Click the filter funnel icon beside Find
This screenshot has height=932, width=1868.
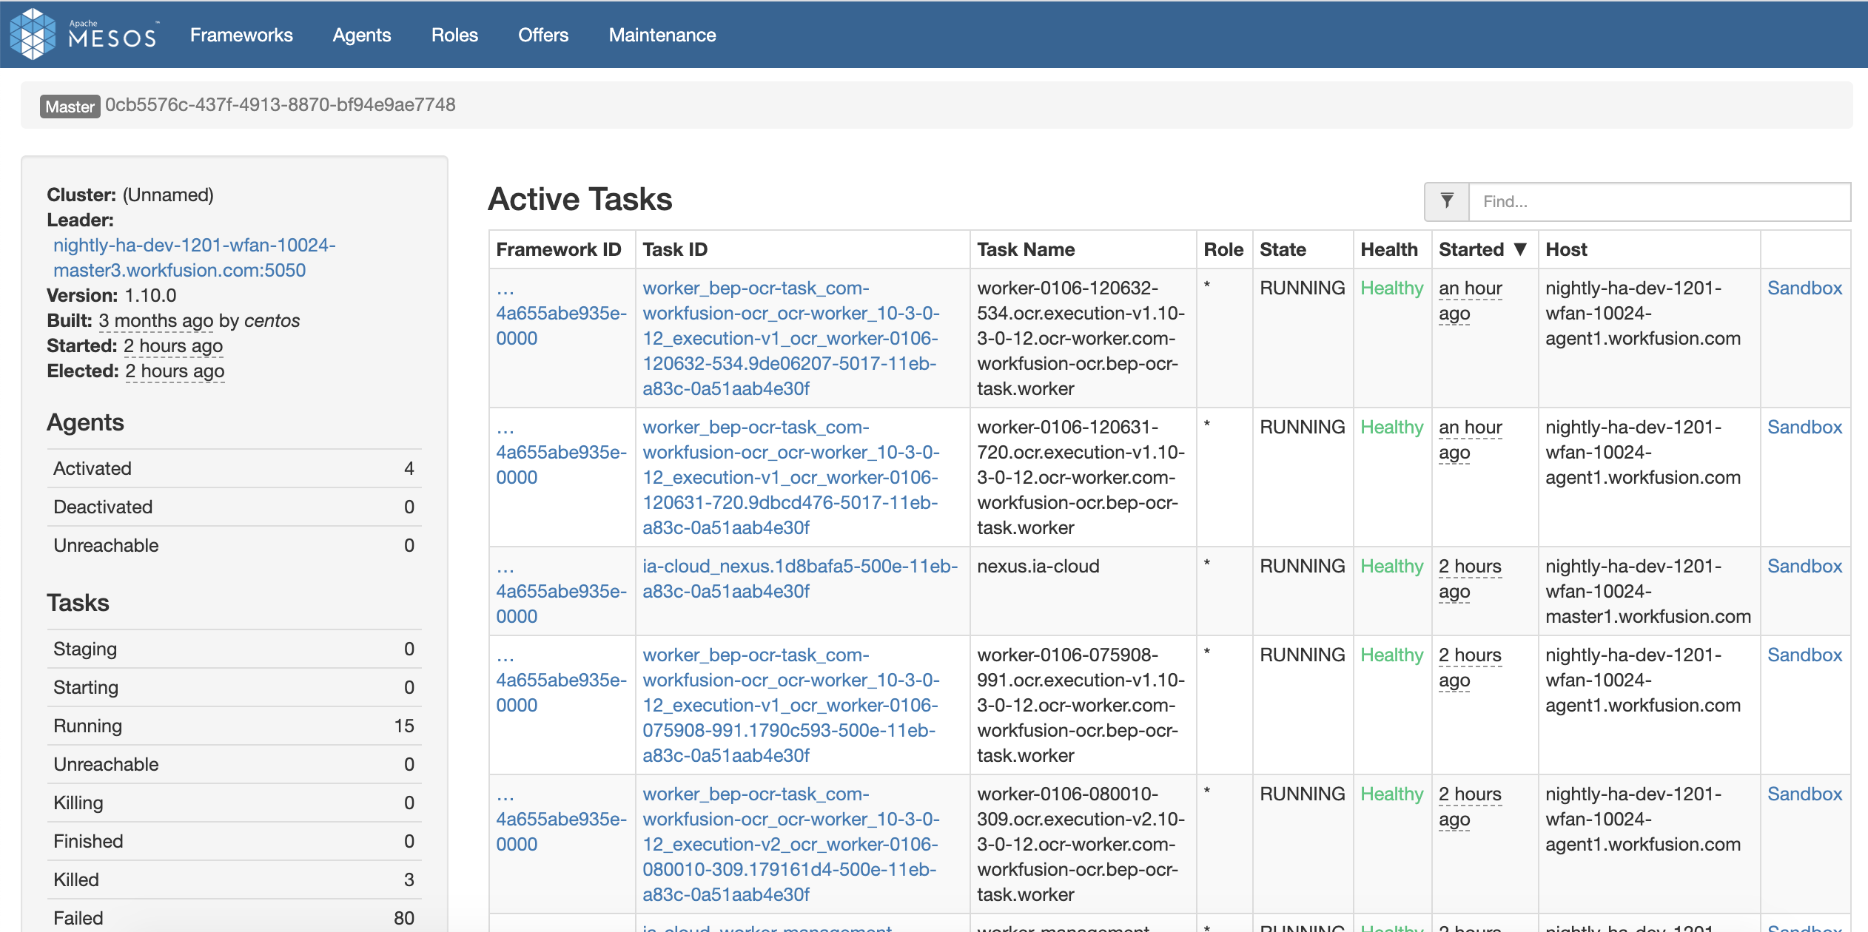[x=1447, y=201]
